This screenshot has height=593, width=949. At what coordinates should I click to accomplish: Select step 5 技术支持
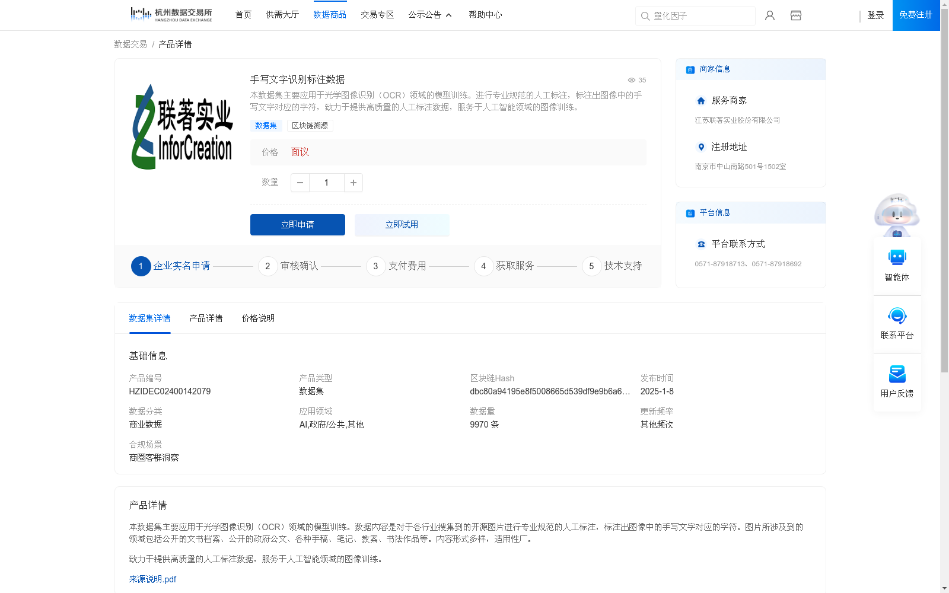612,266
